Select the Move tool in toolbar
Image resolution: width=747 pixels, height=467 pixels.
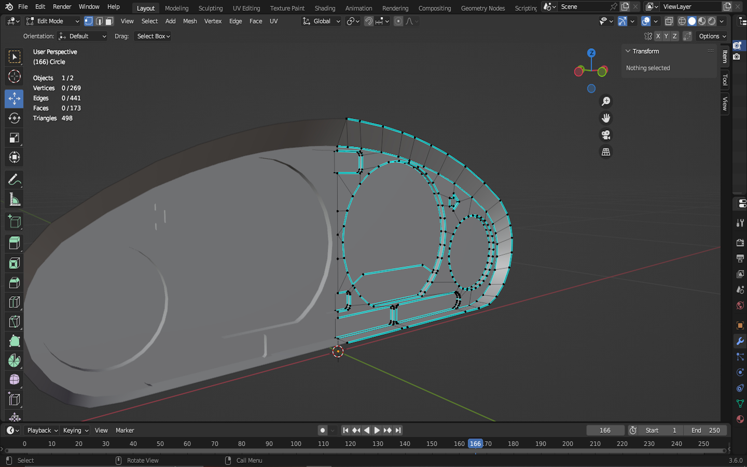14,99
